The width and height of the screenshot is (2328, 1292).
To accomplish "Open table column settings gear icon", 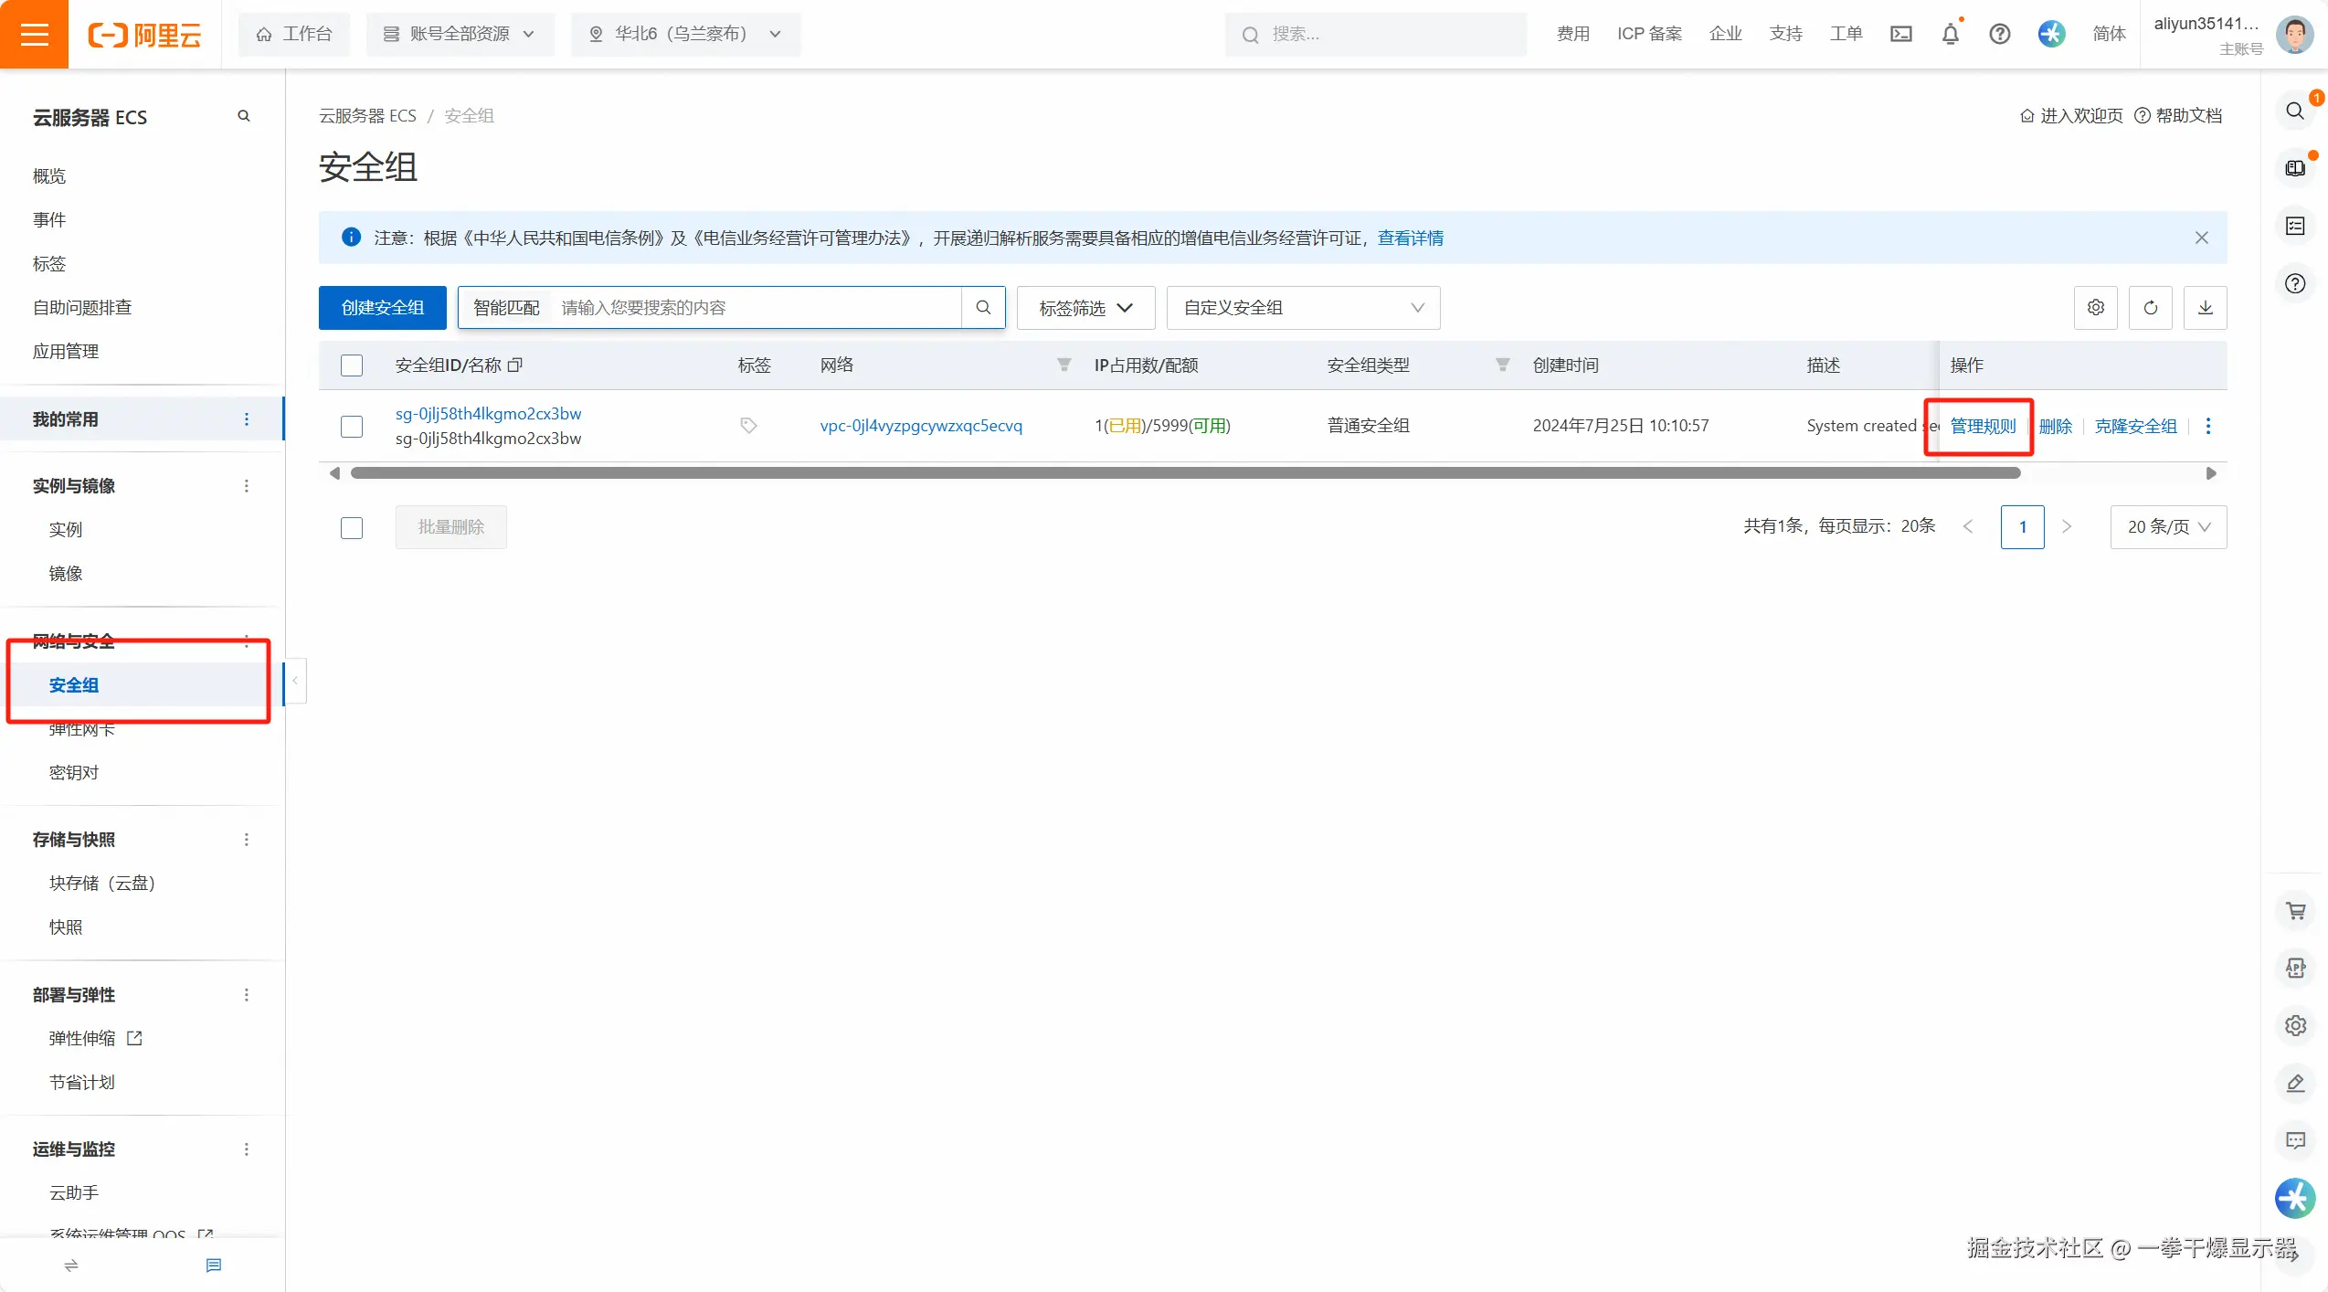I will 2095,308.
